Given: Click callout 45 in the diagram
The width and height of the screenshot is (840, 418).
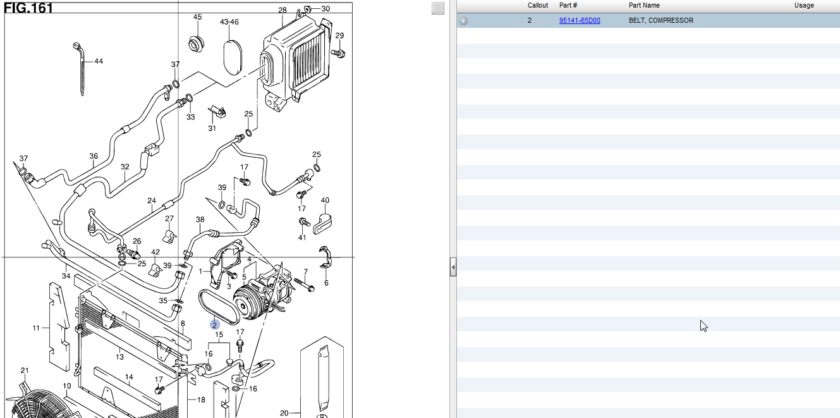Looking at the screenshot, I should (197, 17).
